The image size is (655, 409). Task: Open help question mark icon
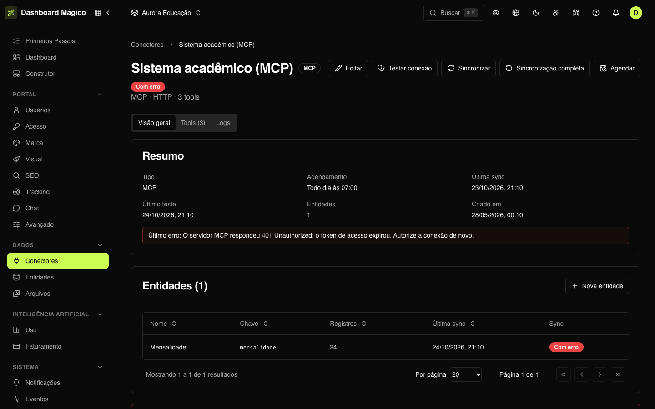click(596, 13)
